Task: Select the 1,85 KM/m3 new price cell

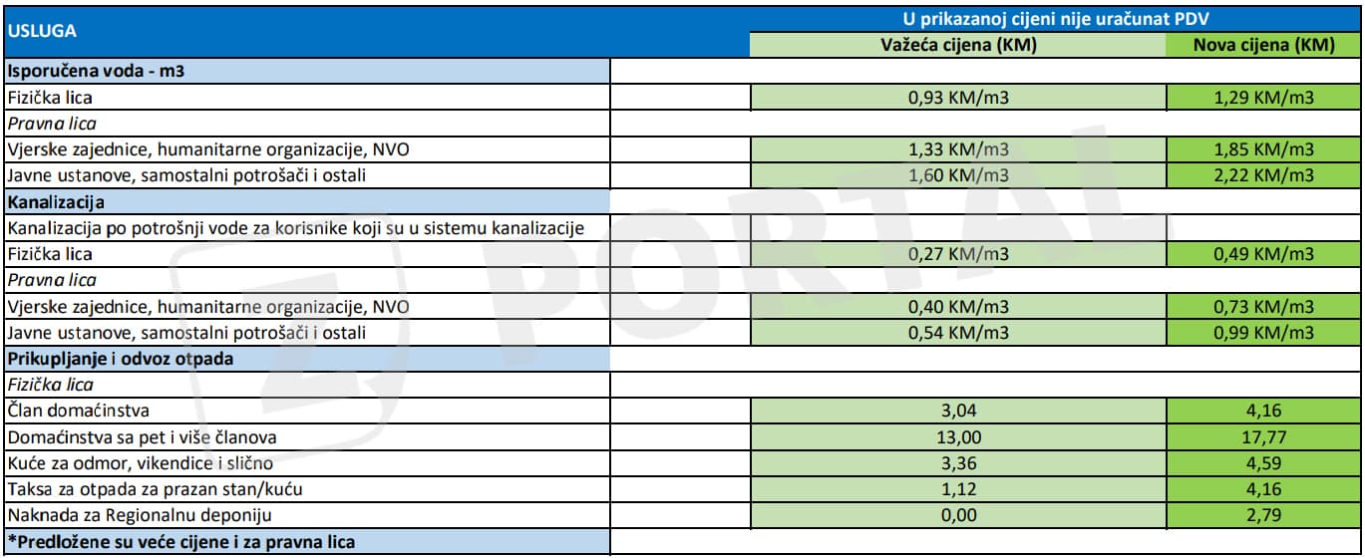Action: point(1263,150)
